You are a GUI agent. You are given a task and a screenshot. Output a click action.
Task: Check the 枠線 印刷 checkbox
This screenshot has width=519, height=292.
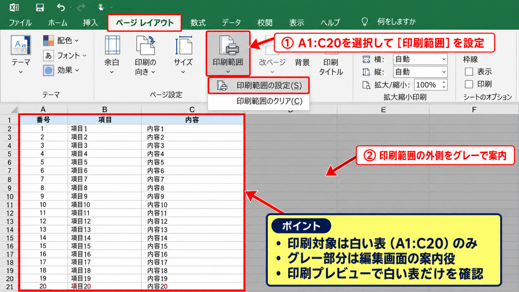[x=469, y=84]
